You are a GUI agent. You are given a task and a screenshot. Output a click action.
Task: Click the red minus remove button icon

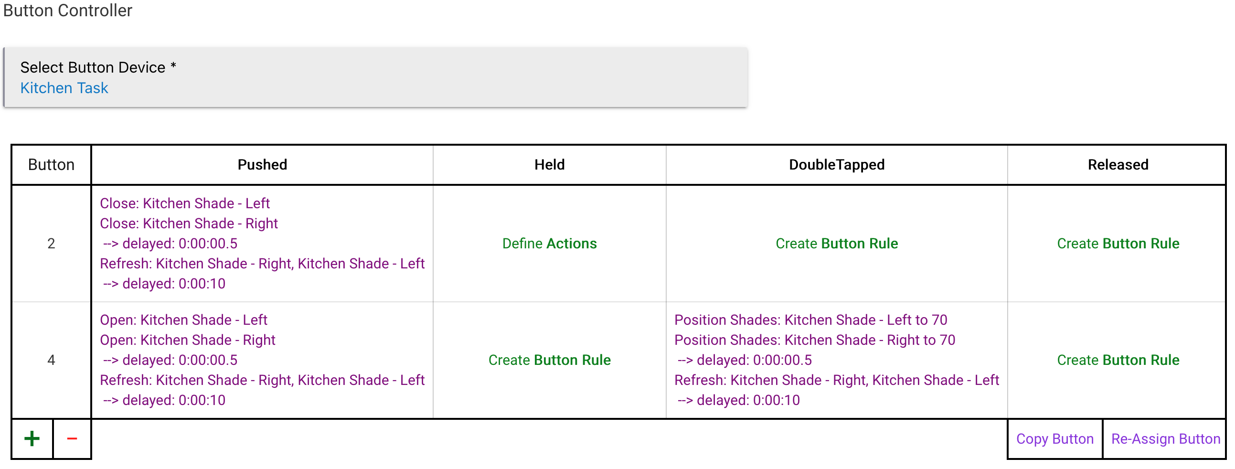[72, 438]
